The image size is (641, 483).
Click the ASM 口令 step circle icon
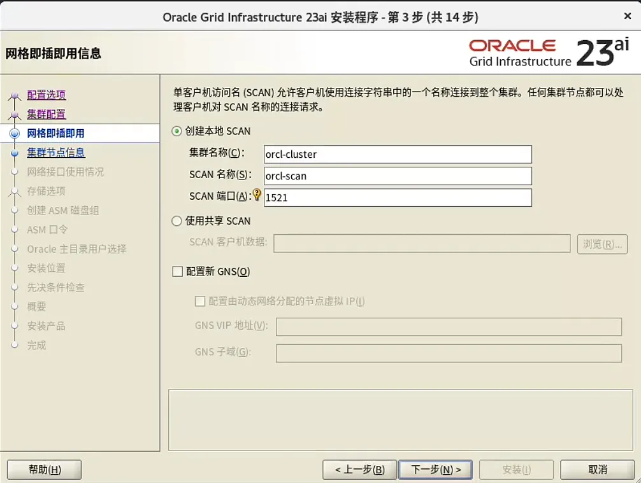[15, 230]
